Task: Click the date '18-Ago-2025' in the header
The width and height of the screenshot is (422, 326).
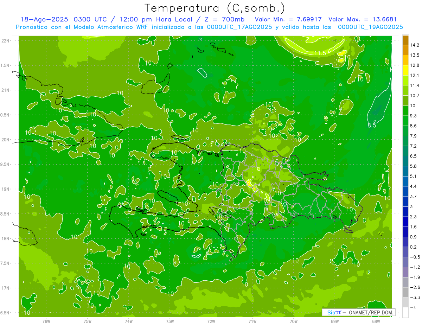Action: pos(44,19)
